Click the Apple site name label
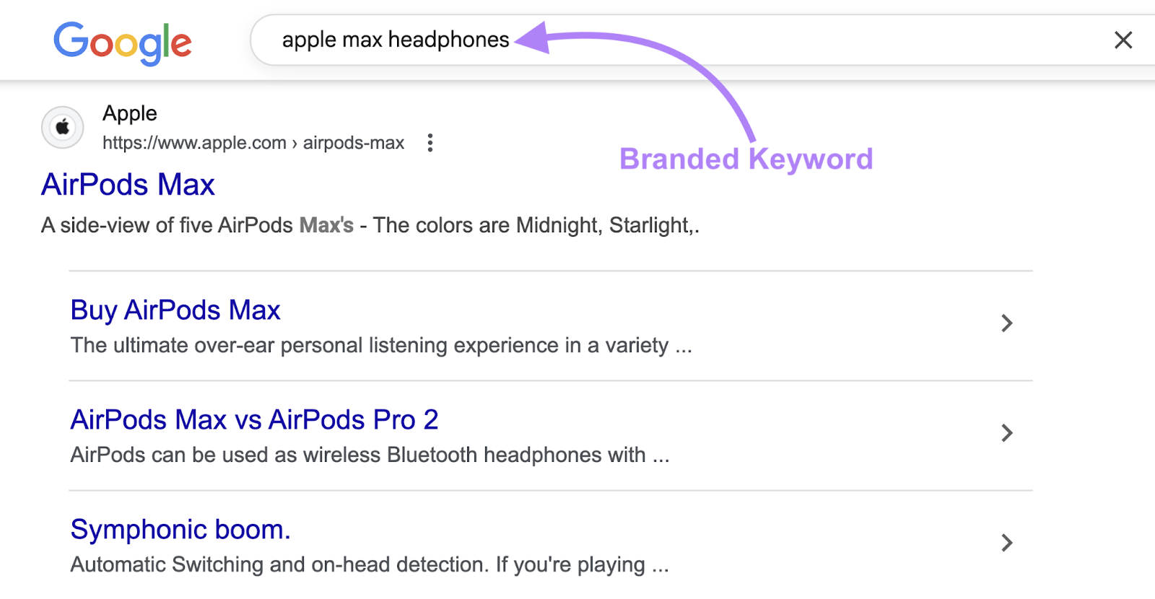The width and height of the screenshot is (1155, 599). tap(130, 113)
